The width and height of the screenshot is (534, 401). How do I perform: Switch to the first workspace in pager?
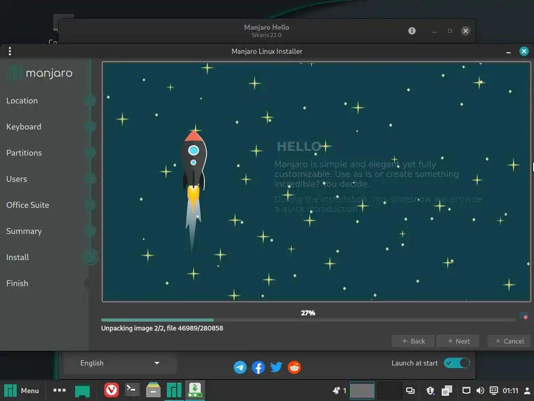pyautogui.click(x=362, y=391)
